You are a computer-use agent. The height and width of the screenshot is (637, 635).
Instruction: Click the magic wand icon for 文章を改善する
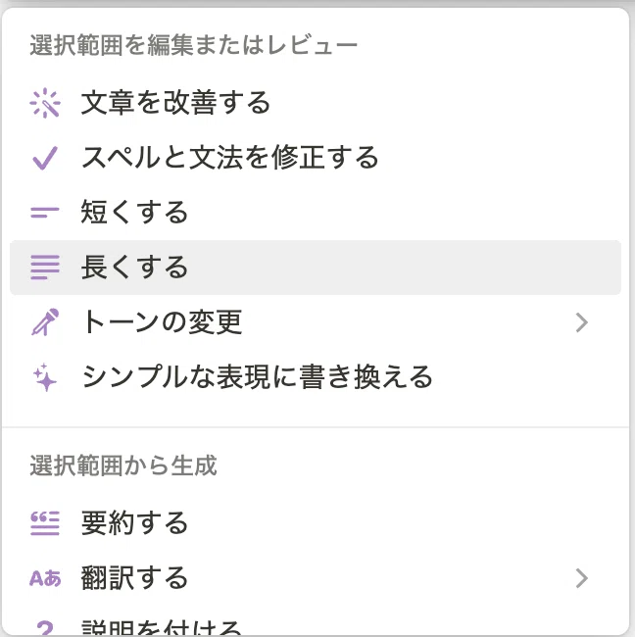coord(45,103)
